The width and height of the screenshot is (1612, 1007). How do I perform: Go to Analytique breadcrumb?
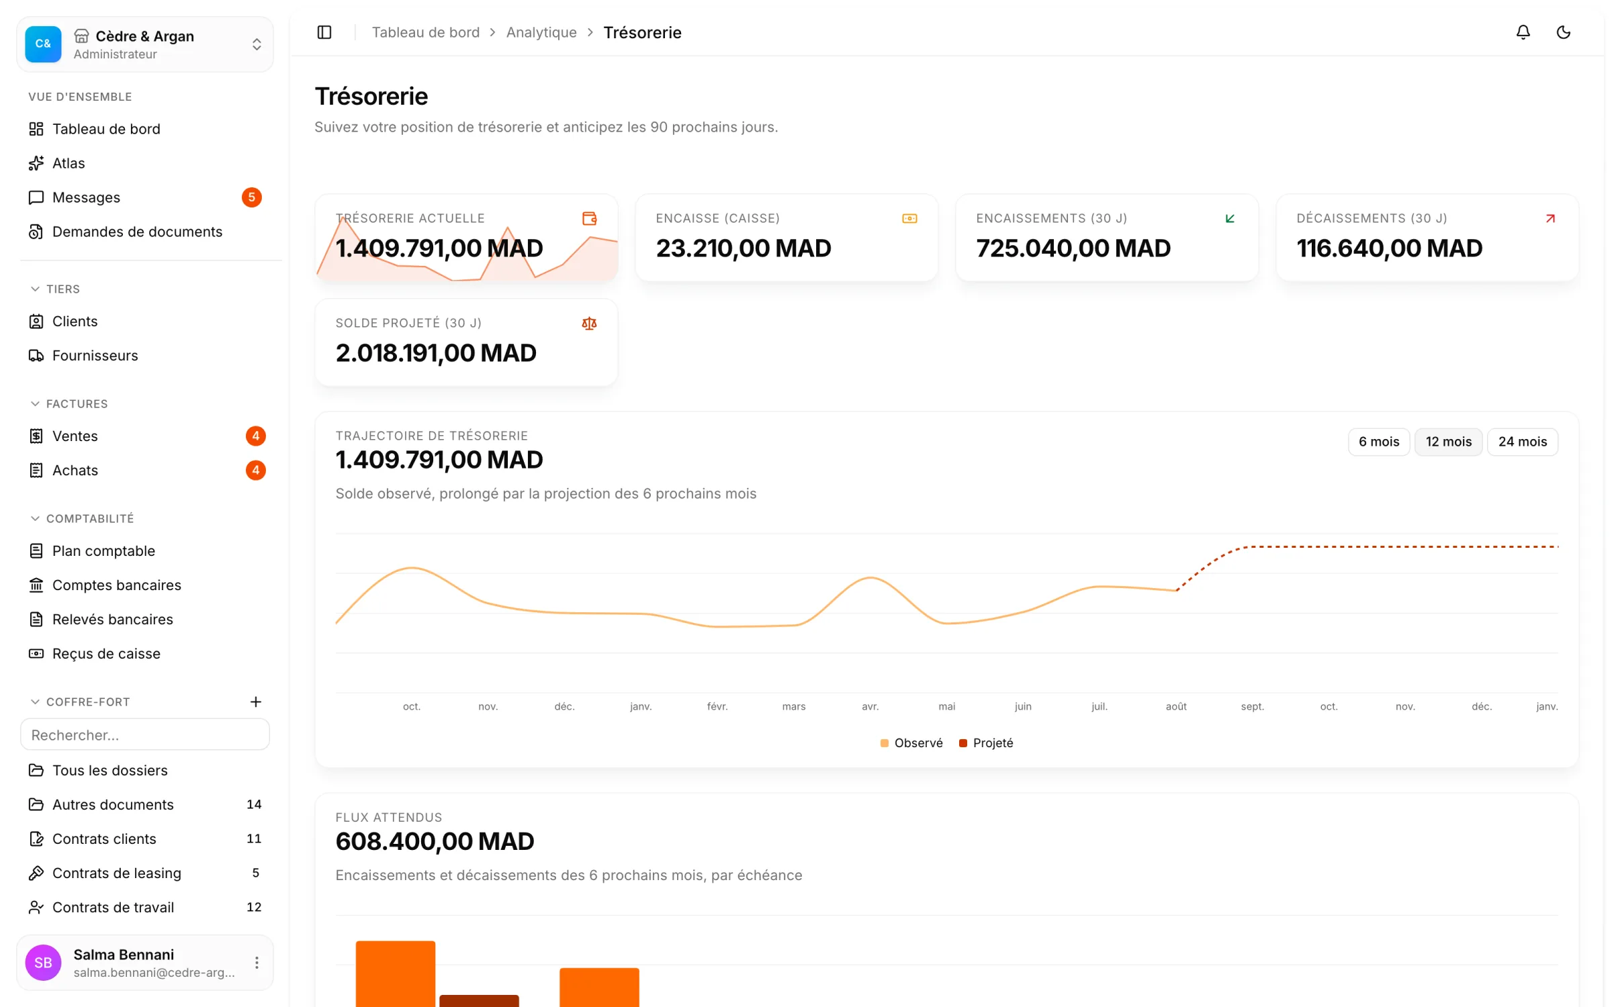click(541, 32)
